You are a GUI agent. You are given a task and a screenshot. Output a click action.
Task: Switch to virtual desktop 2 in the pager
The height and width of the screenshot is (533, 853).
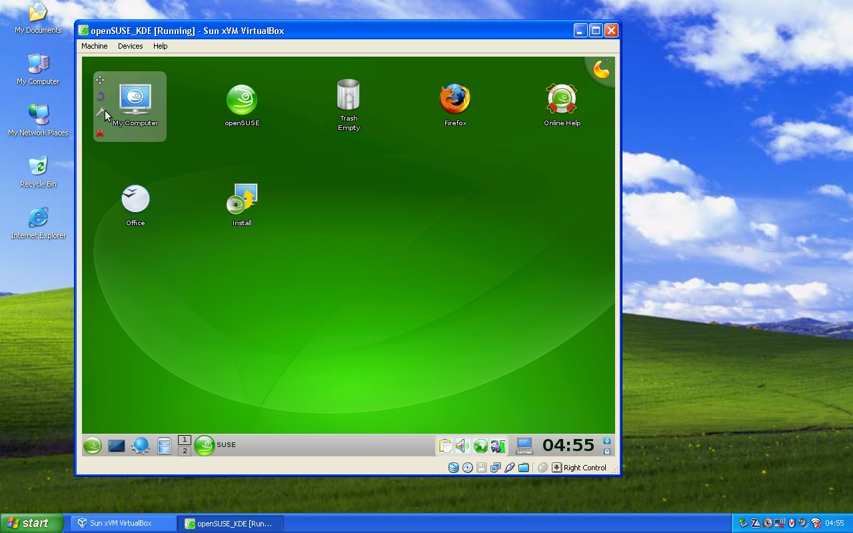(x=185, y=450)
